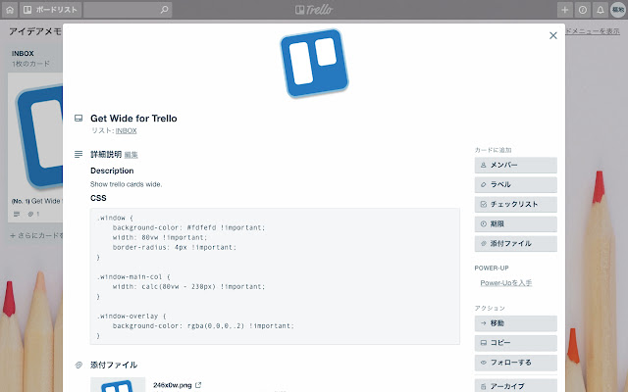Viewport: 628px width, 392px height.
Task: Close the card detail window
Action: pyautogui.click(x=553, y=35)
